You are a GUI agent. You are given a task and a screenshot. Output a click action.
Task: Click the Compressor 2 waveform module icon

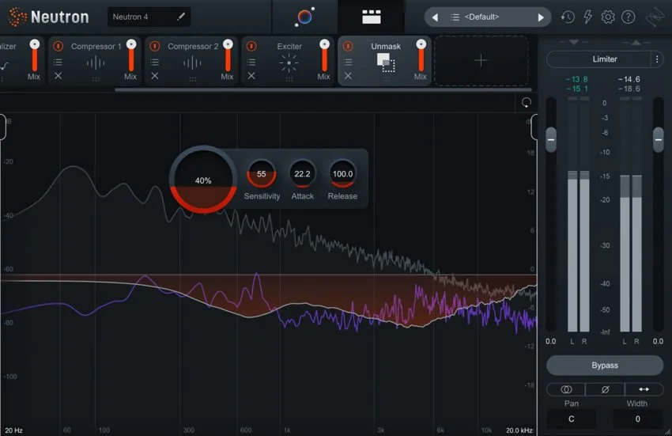(x=192, y=63)
